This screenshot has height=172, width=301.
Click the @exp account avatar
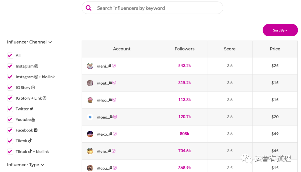point(90,134)
